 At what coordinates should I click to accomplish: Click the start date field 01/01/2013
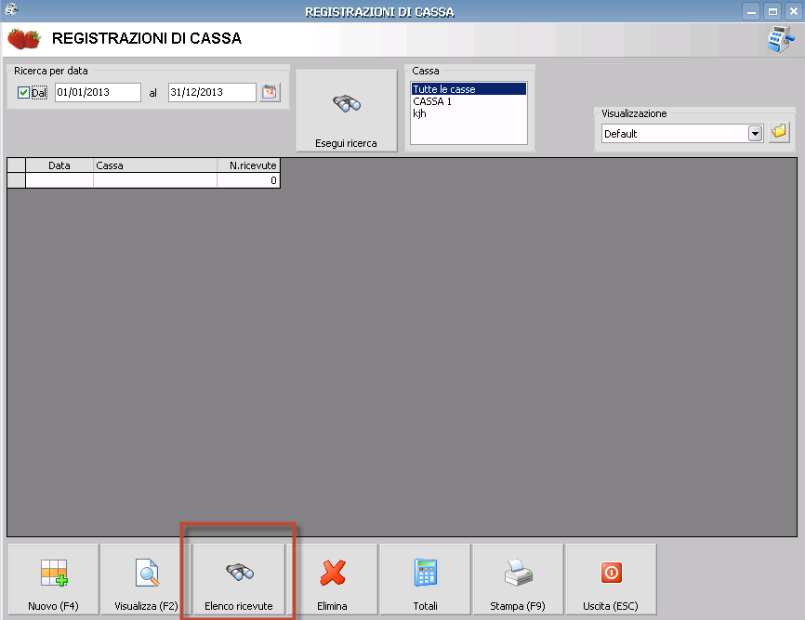tap(98, 92)
